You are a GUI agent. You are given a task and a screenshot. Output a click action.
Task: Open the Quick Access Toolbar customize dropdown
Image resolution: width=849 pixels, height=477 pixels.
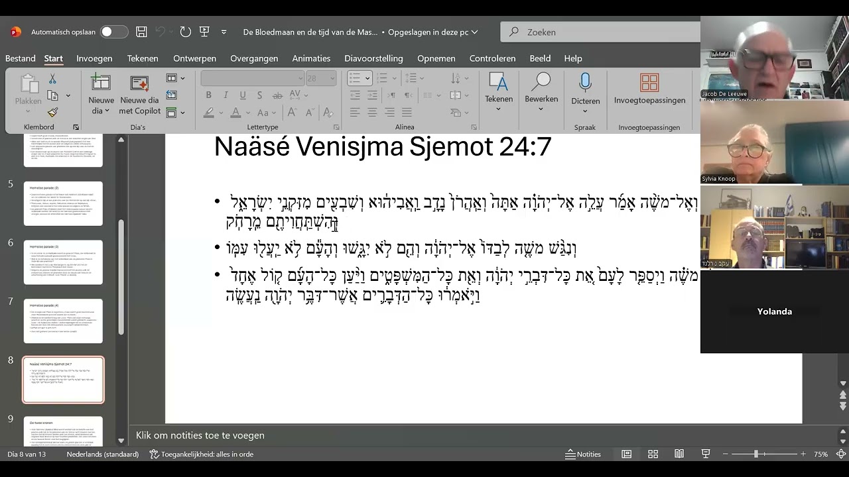[x=224, y=32]
